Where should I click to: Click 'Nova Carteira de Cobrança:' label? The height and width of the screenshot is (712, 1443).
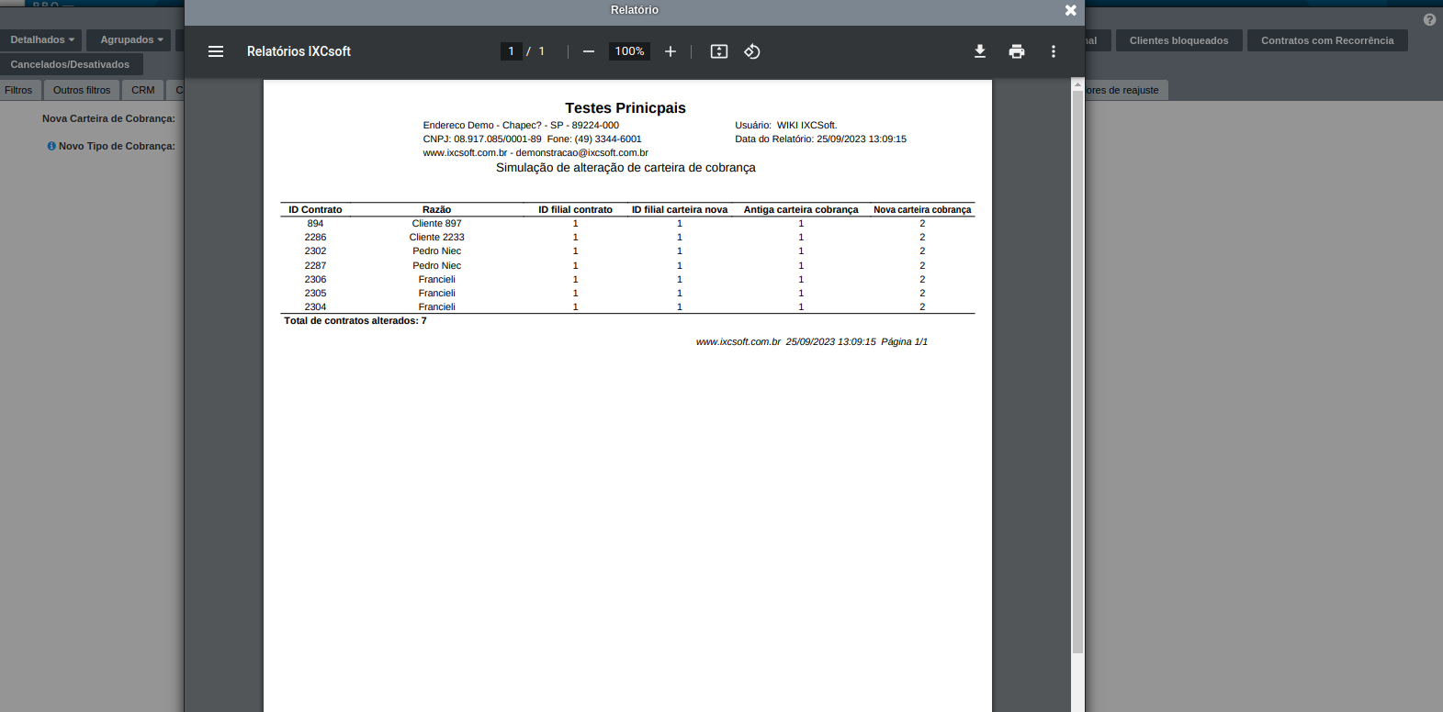pos(108,118)
